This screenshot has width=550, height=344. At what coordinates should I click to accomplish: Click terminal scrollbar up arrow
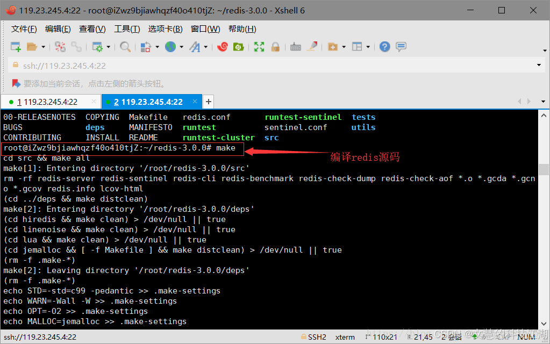coord(544,115)
